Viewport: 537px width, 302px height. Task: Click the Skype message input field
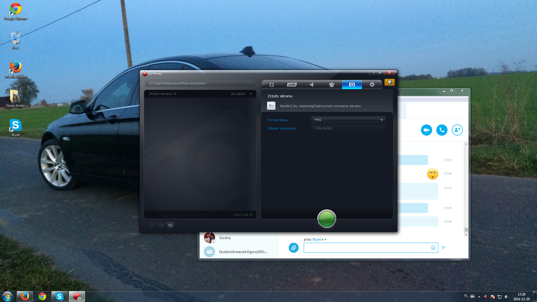[367, 248]
